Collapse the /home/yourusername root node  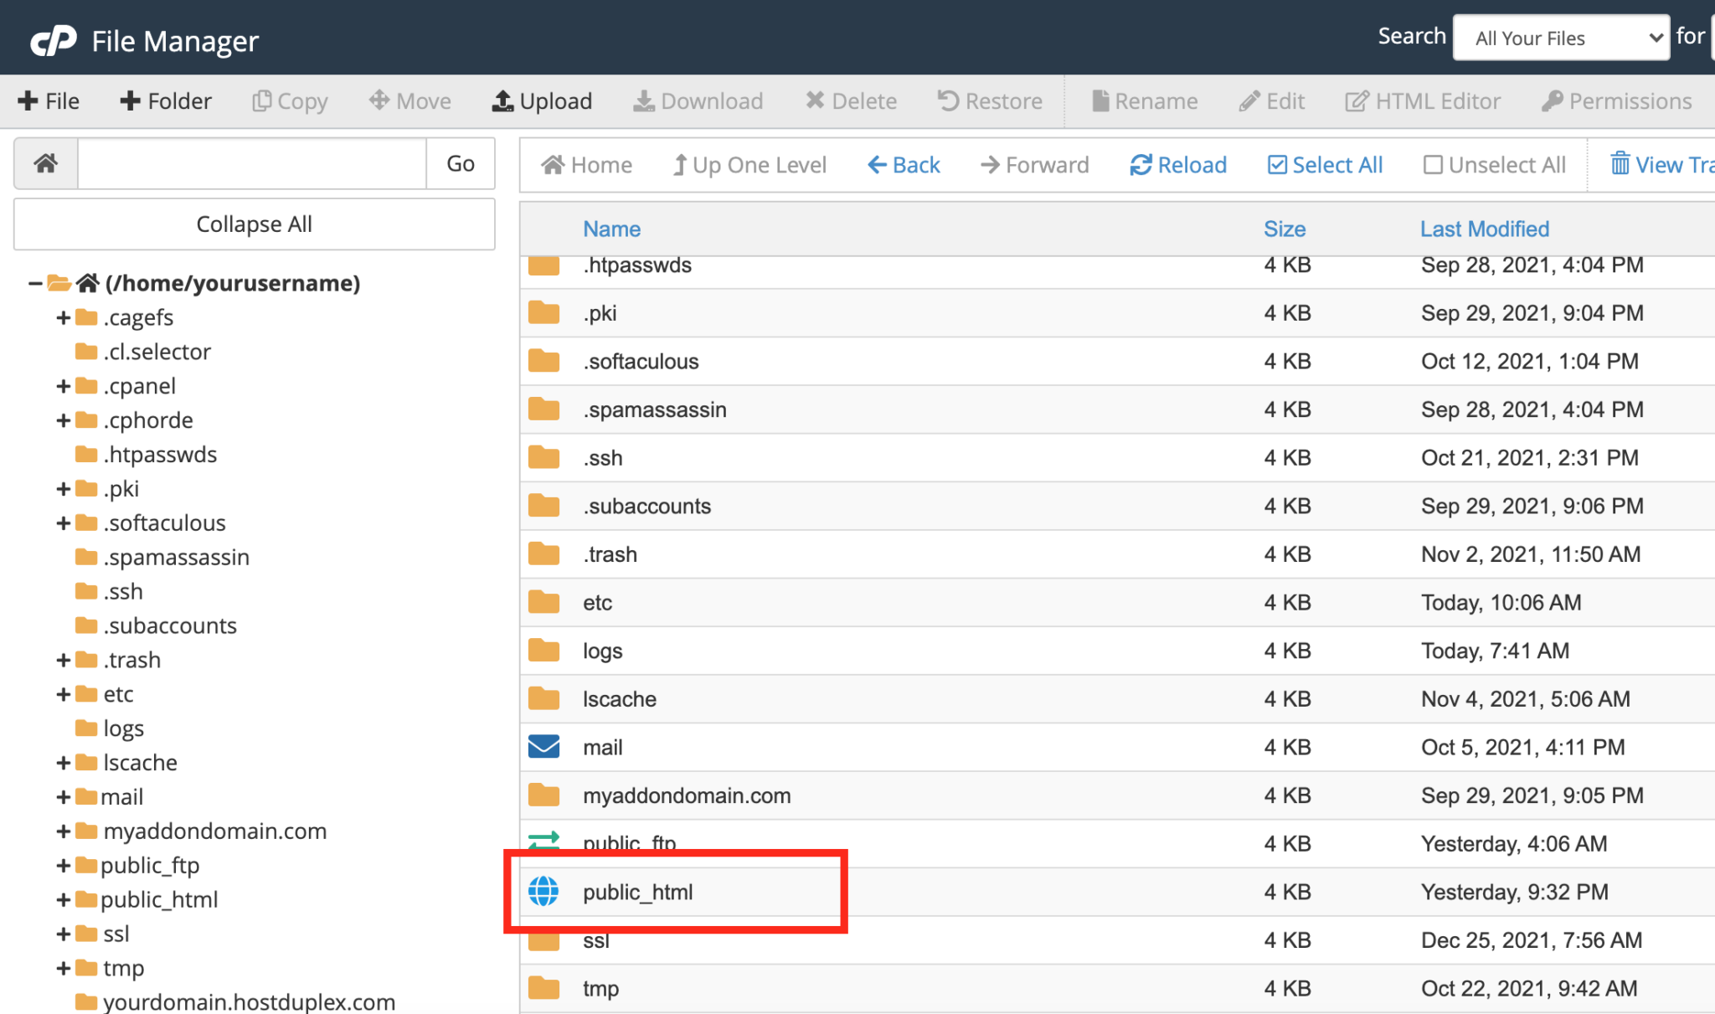(x=33, y=282)
